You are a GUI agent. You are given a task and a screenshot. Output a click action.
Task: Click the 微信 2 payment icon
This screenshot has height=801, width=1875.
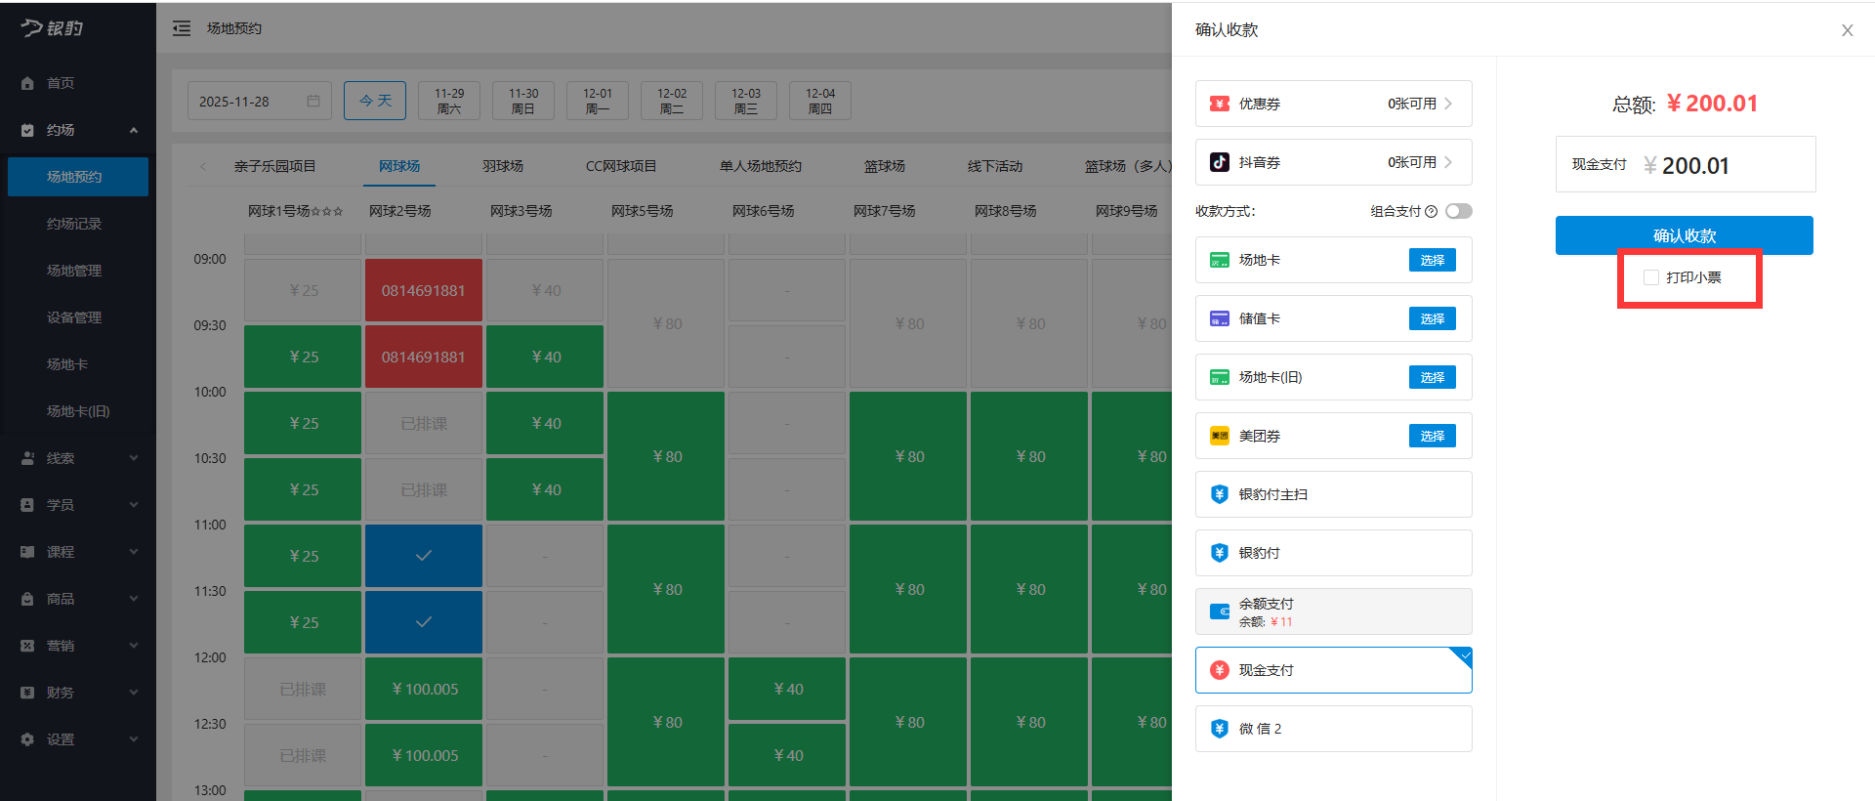pos(1220,729)
